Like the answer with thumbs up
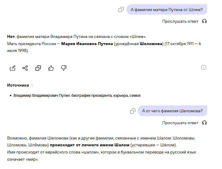The width and height of the screenshot is (222, 169). coord(51,68)
